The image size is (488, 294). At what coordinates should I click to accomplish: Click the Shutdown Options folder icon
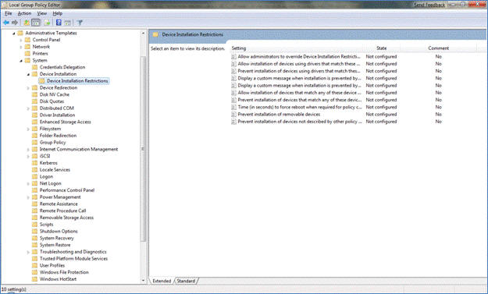tap(35, 231)
